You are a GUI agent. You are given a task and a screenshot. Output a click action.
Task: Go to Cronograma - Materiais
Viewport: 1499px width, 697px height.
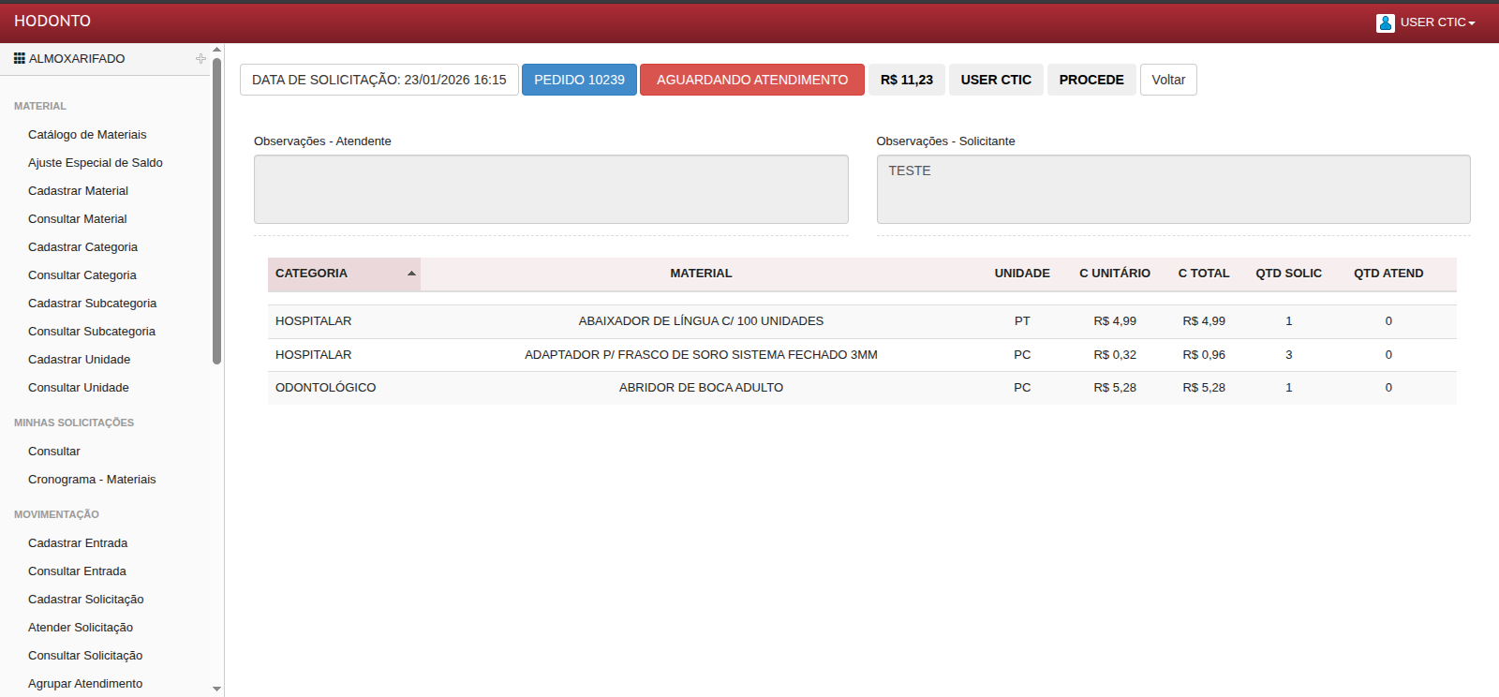92,480
